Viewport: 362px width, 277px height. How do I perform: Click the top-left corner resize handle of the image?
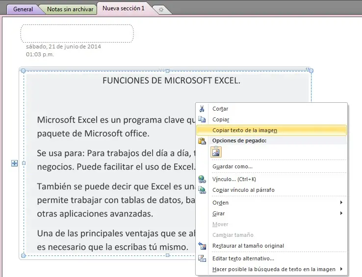[24, 70]
